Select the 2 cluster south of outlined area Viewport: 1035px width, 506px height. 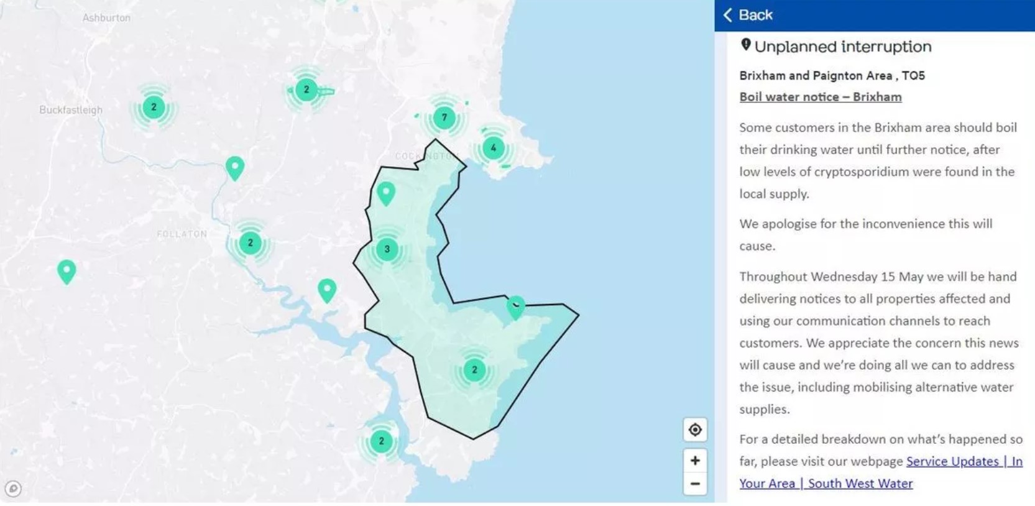[x=381, y=441]
